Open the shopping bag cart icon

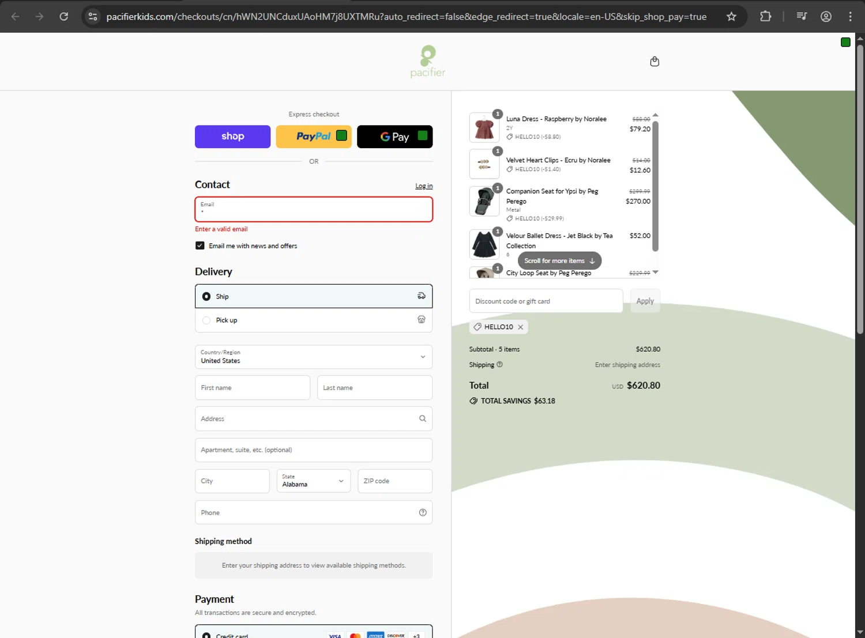[x=655, y=61]
